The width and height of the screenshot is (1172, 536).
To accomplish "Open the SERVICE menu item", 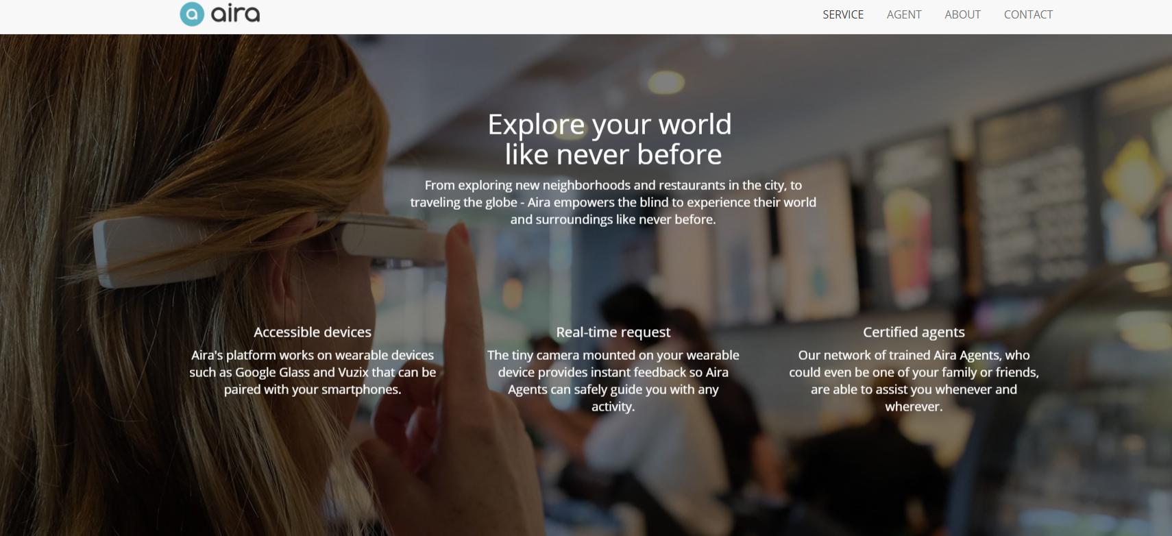I will [843, 14].
